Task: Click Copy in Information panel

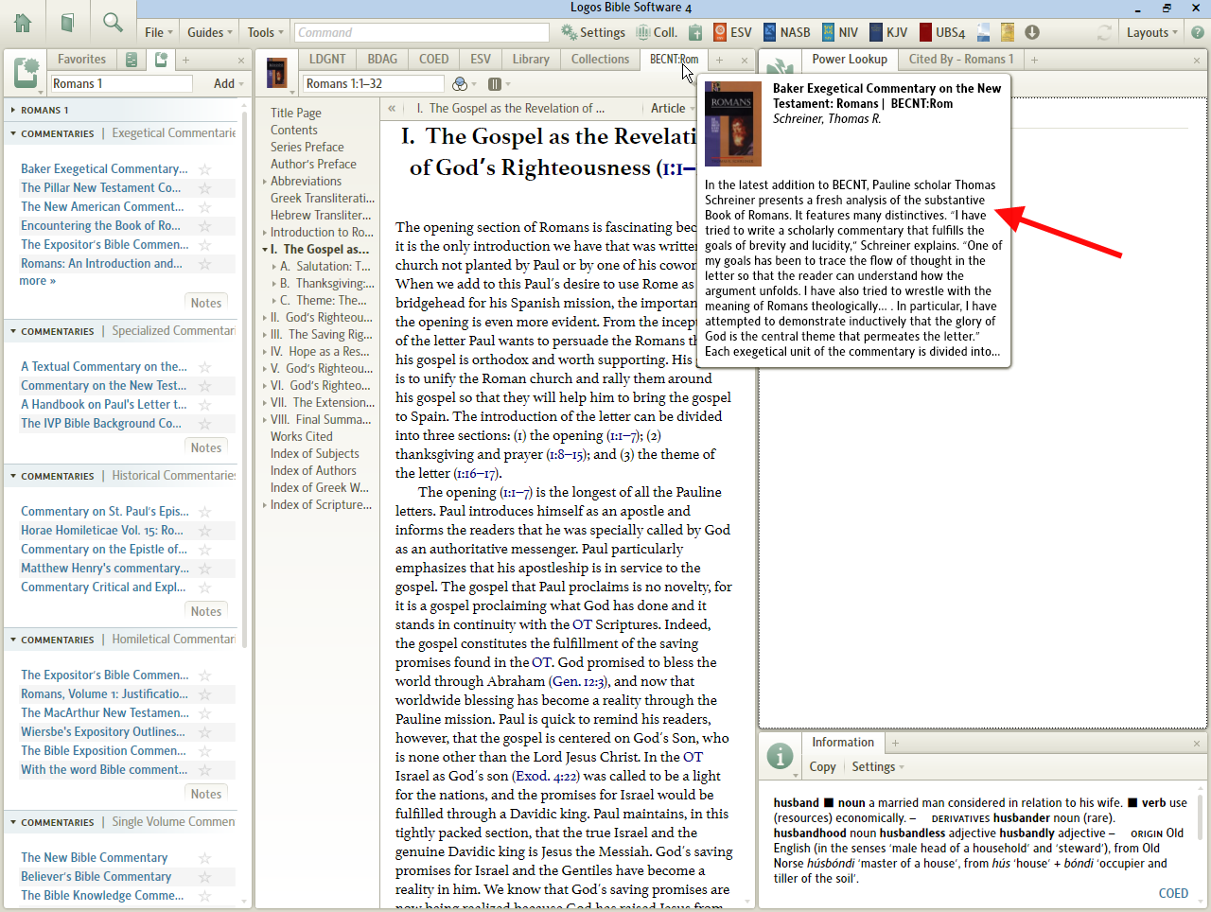Action: [822, 766]
